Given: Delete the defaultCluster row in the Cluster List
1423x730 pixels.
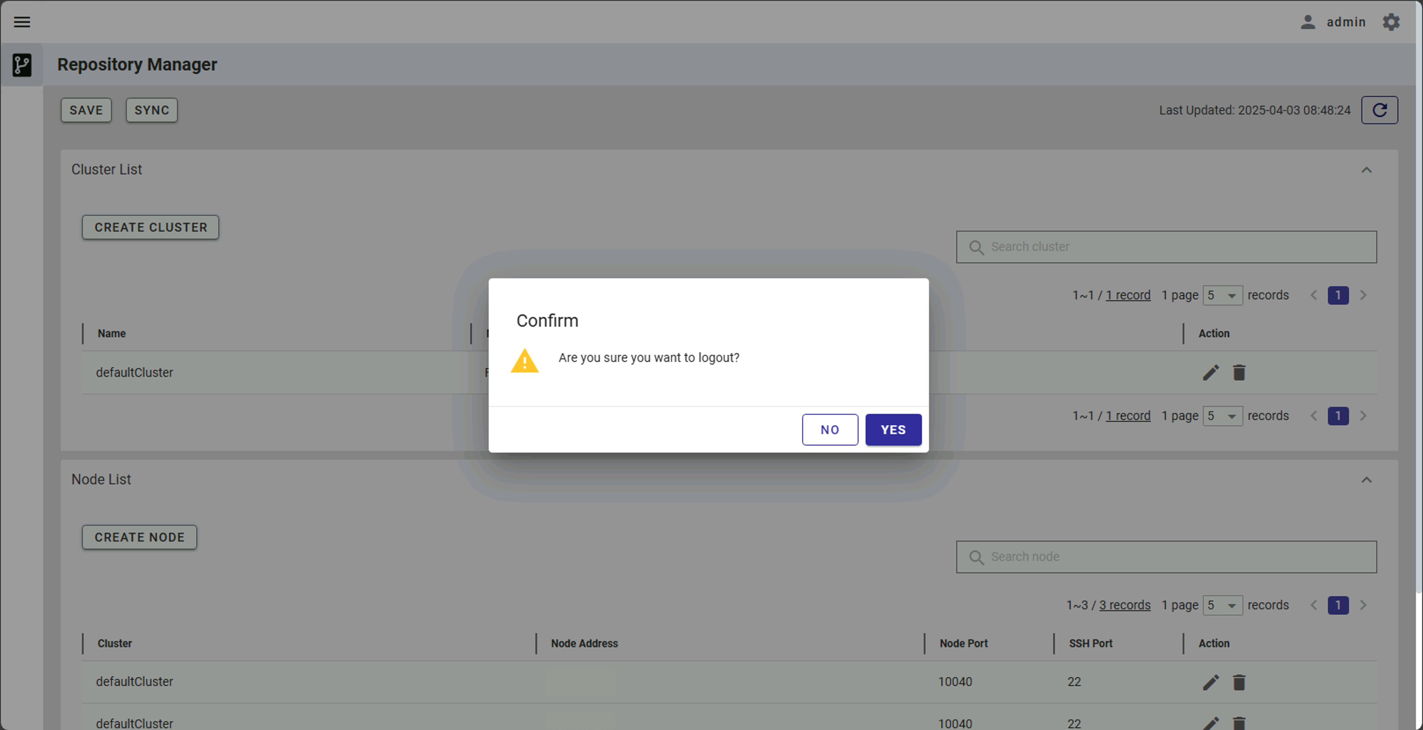Looking at the screenshot, I should [1239, 373].
